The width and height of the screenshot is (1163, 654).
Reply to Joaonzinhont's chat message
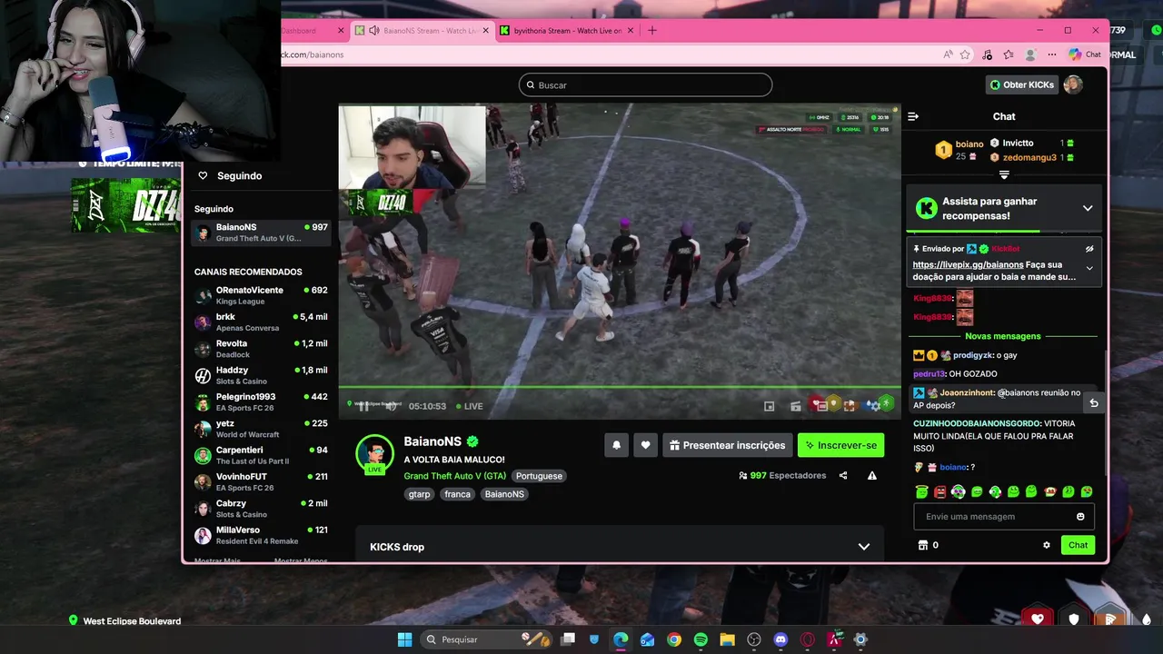(1094, 403)
